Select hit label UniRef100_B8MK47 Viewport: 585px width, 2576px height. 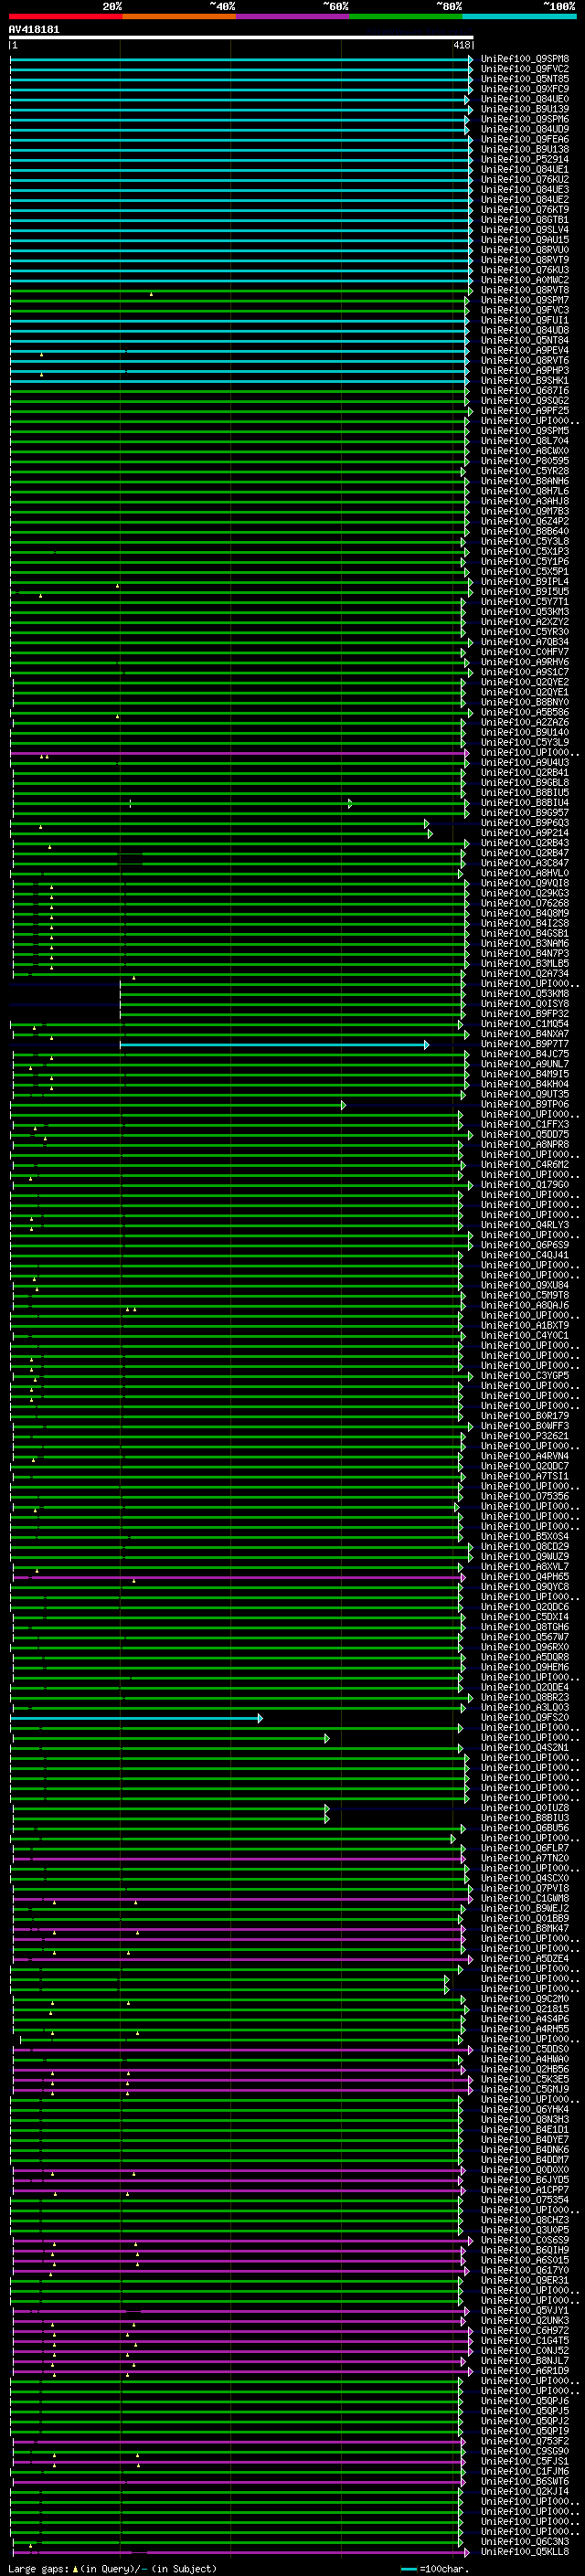(525, 1929)
